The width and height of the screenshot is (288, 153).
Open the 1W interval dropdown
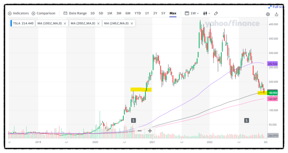coord(195,13)
